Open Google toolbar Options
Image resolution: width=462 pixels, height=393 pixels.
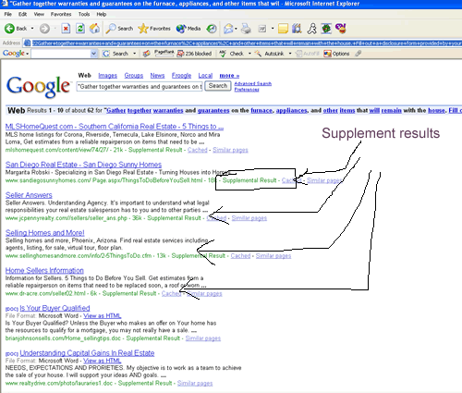(336, 54)
